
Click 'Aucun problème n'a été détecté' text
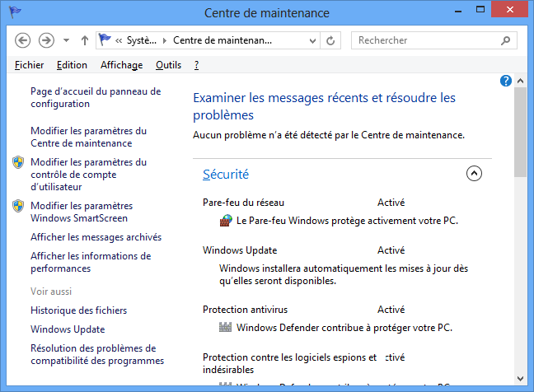(329, 135)
